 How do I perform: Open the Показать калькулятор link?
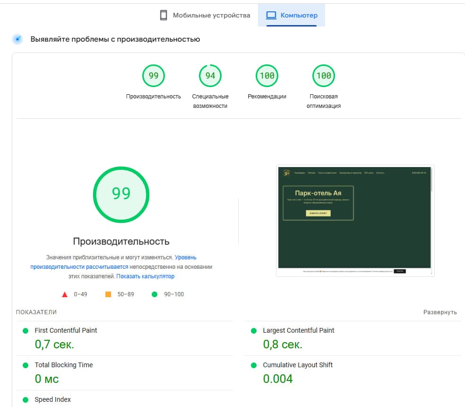[x=145, y=276]
